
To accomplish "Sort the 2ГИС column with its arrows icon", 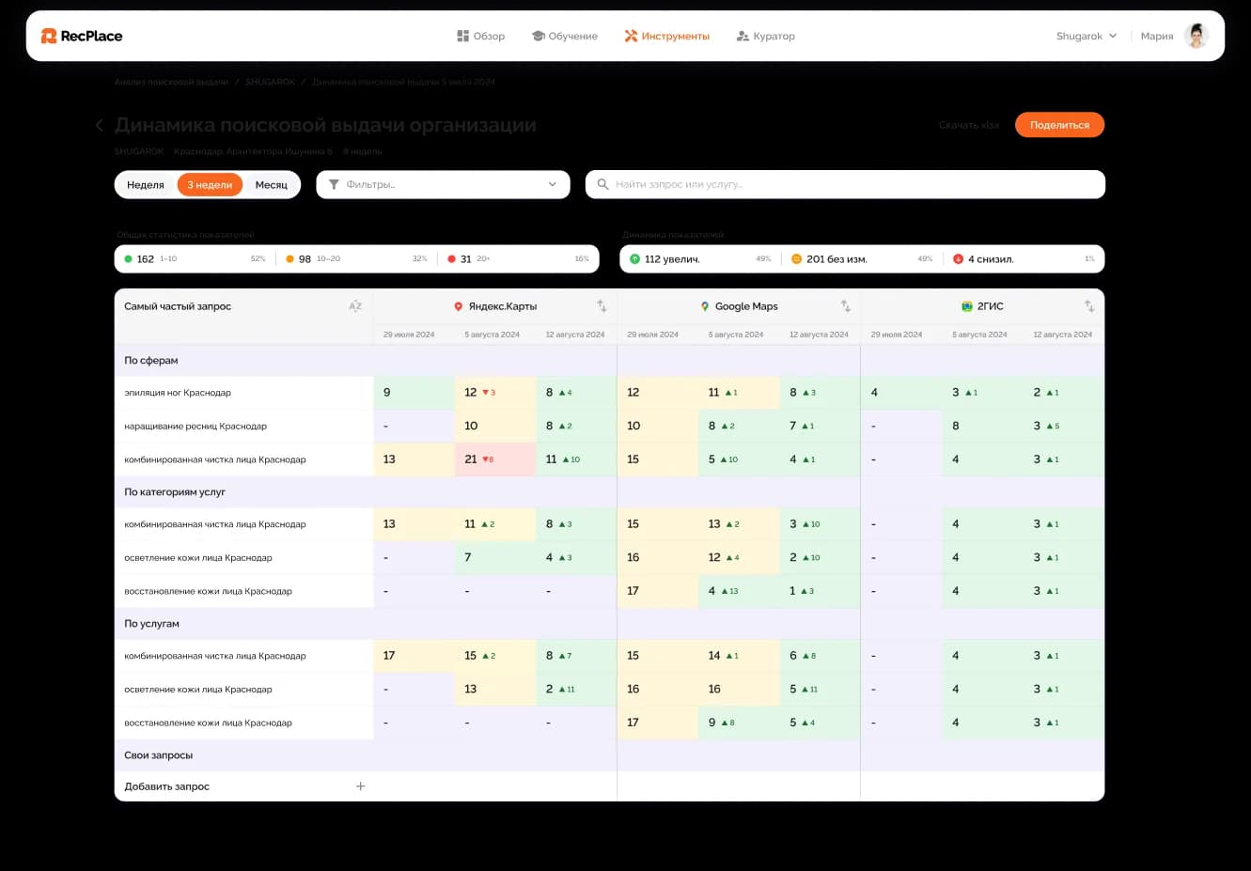I will (1089, 306).
